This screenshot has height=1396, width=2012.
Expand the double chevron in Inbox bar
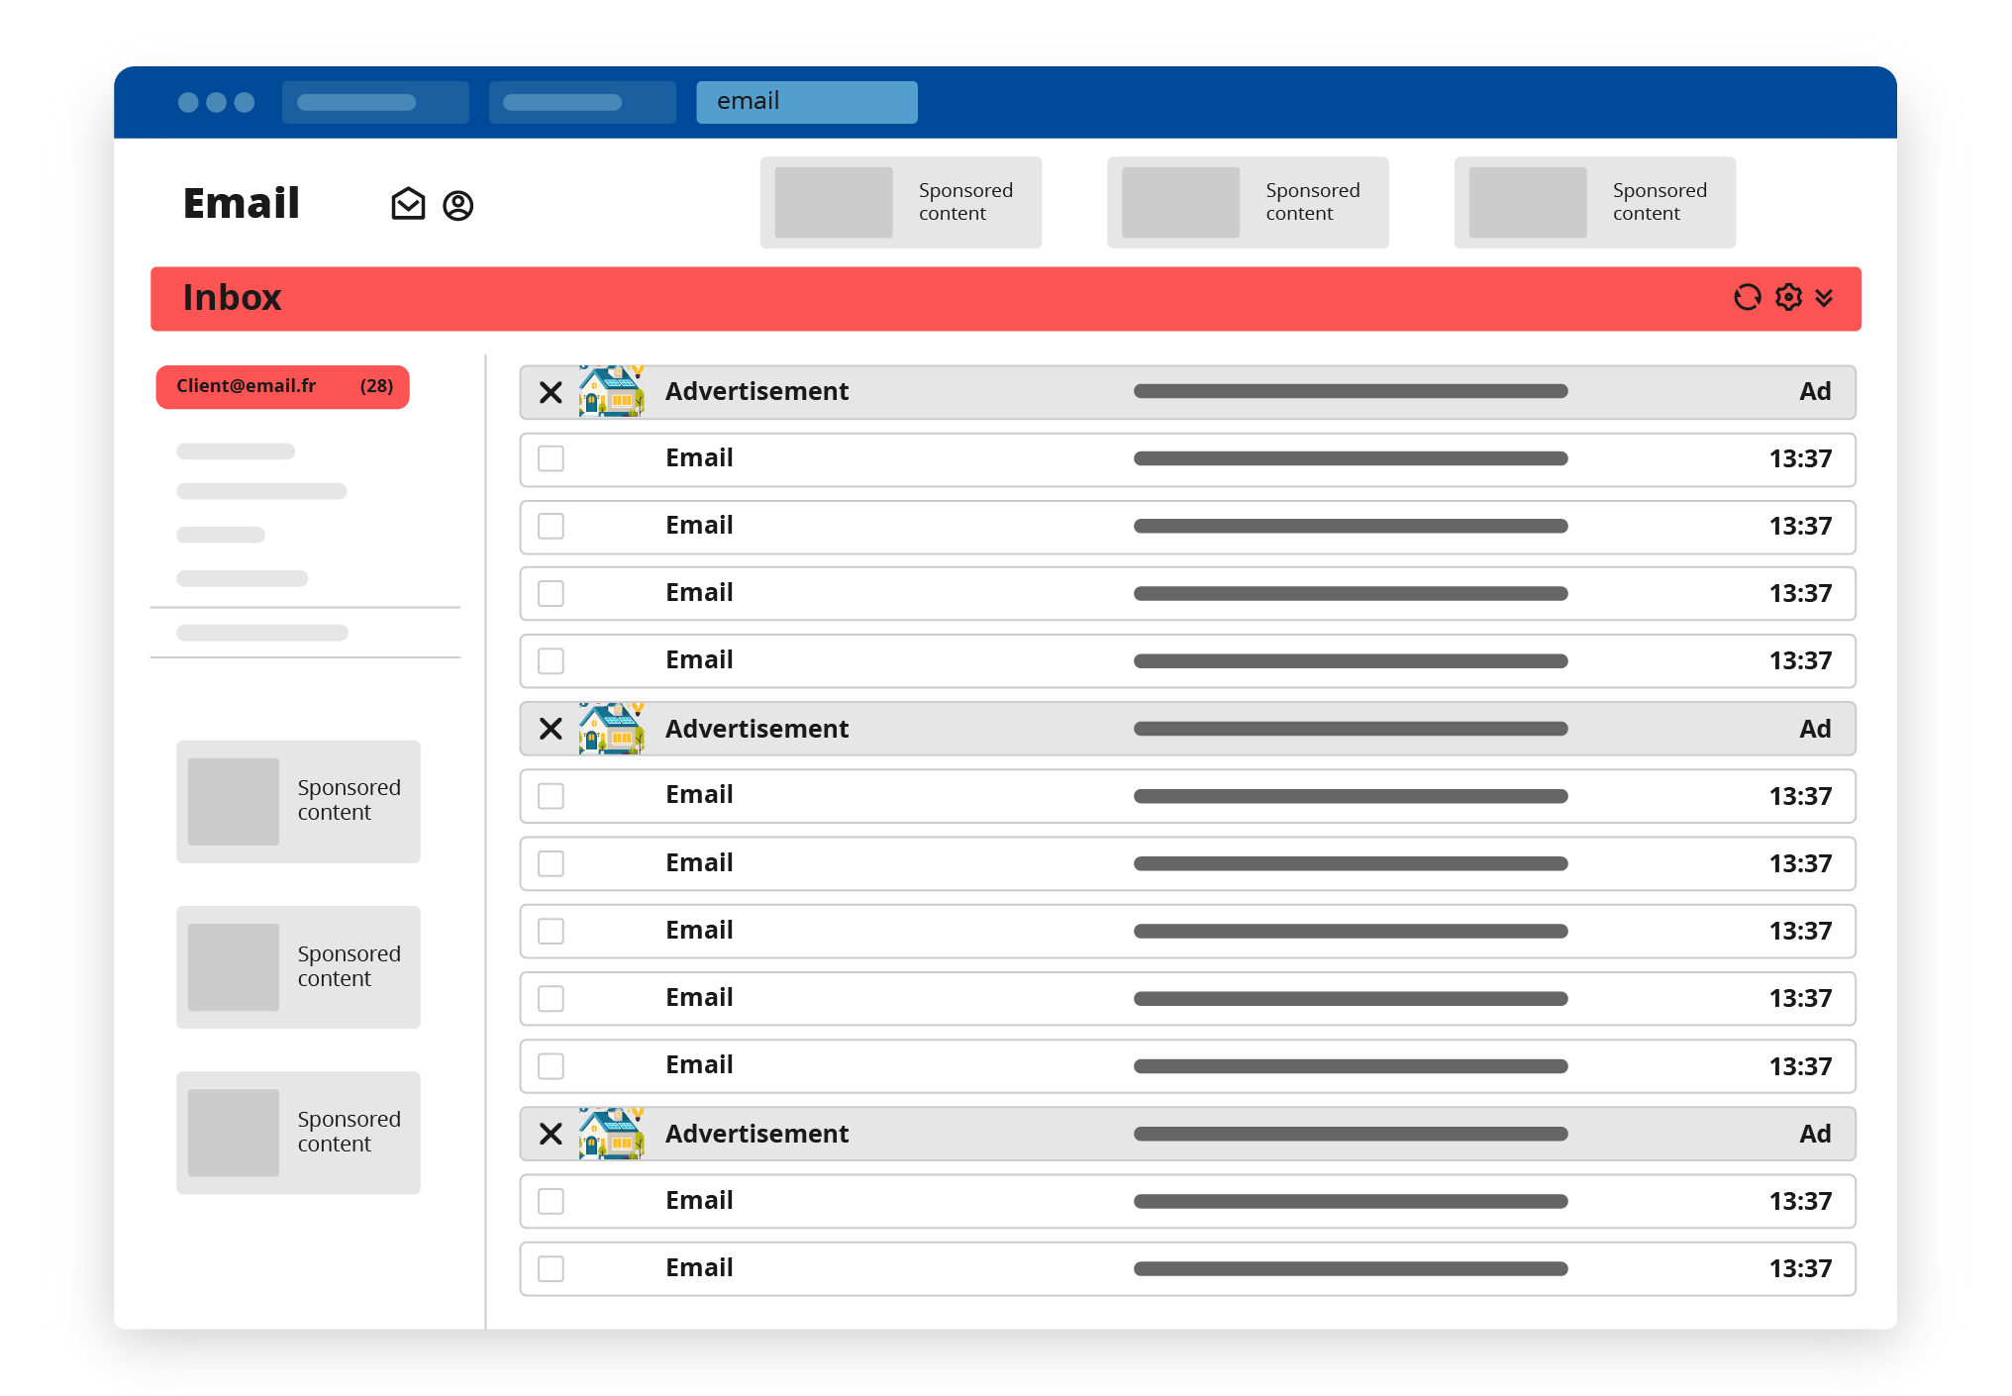point(1824,297)
